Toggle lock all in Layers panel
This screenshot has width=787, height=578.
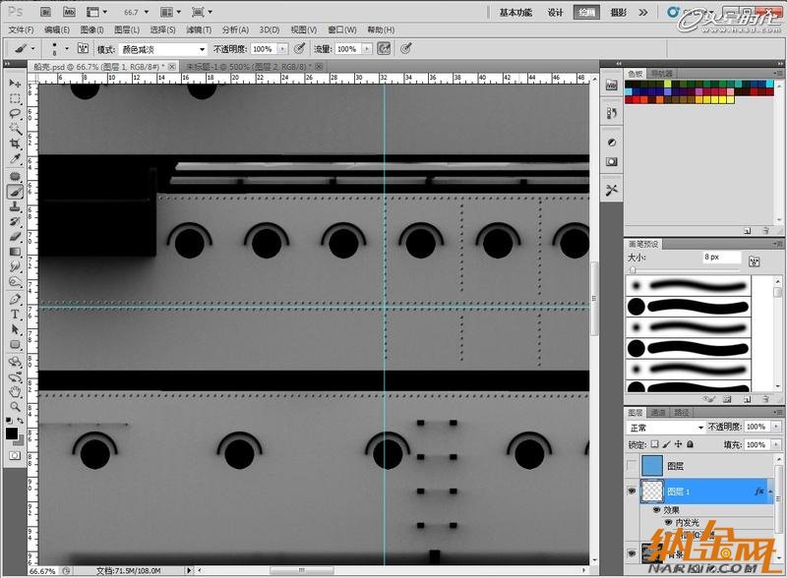coord(691,444)
